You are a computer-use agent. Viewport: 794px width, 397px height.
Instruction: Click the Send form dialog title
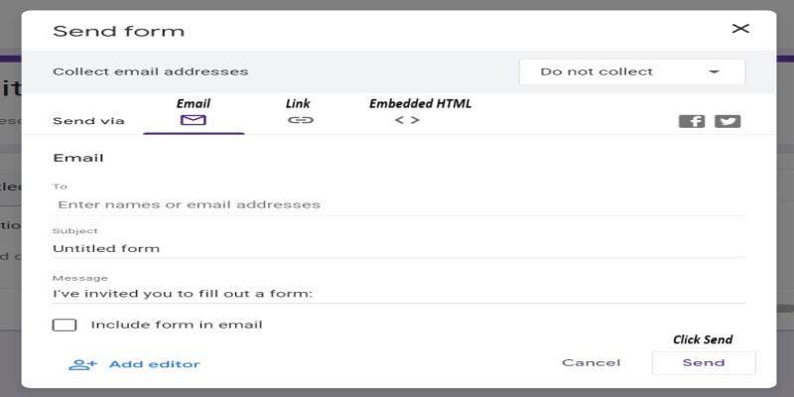118,31
